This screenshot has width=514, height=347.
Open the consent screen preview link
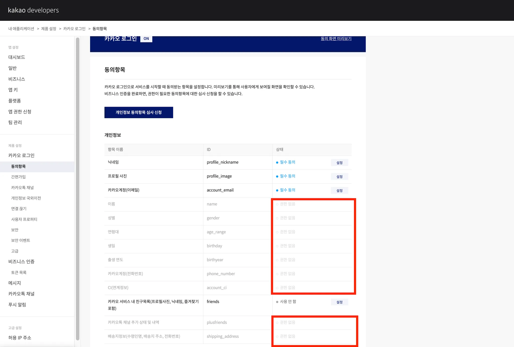click(336, 39)
